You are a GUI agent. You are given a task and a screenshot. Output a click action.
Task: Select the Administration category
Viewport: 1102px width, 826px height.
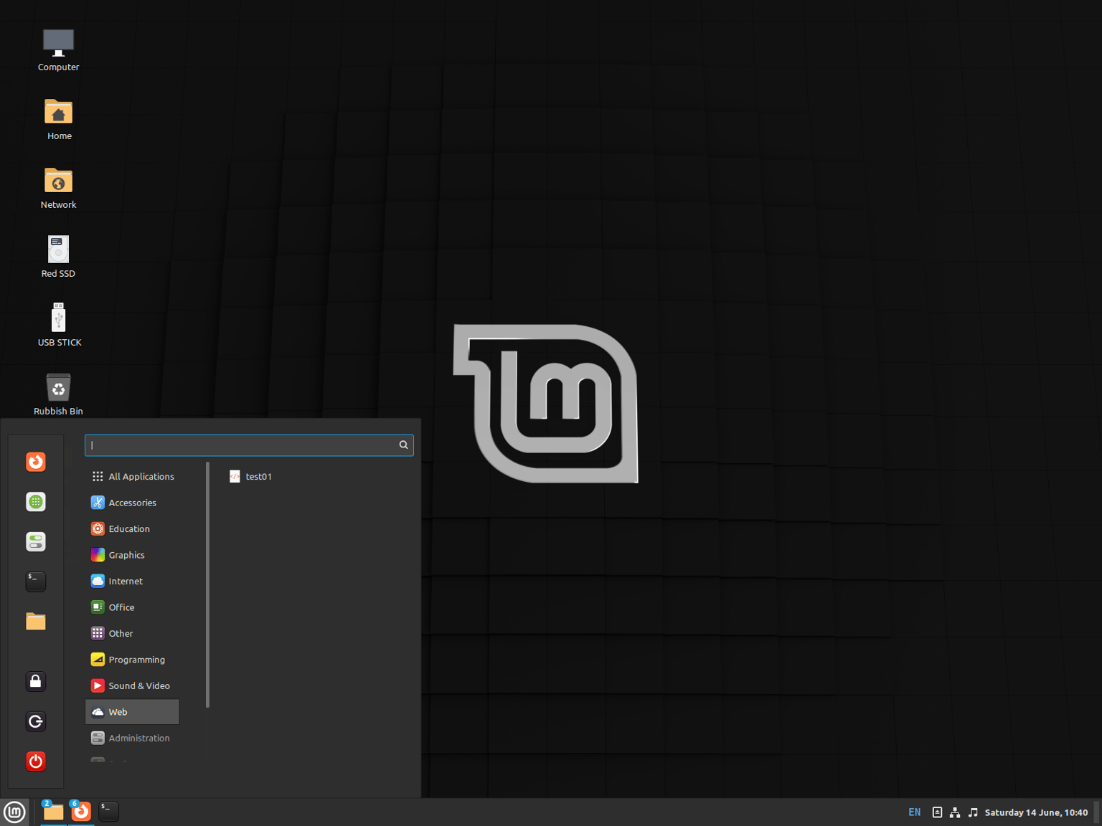pyautogui.click(x=133, y=738)
